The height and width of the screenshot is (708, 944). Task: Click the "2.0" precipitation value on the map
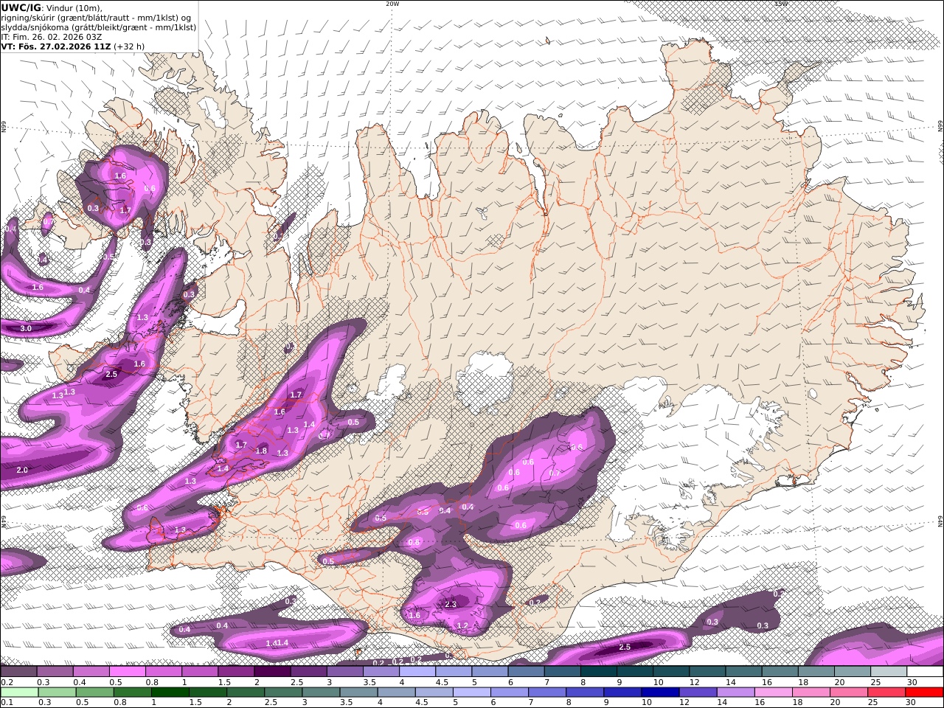click(22, 470)
